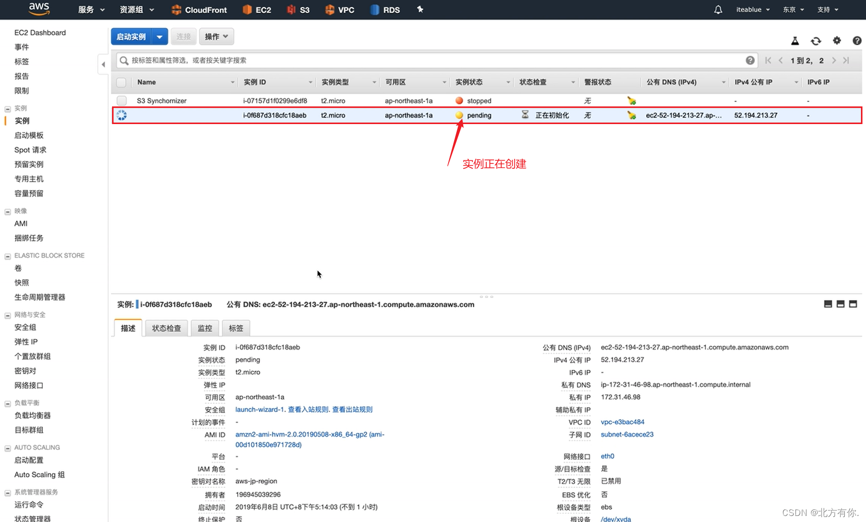
Task: Refresh the instance list
Action: pos(816,41)
